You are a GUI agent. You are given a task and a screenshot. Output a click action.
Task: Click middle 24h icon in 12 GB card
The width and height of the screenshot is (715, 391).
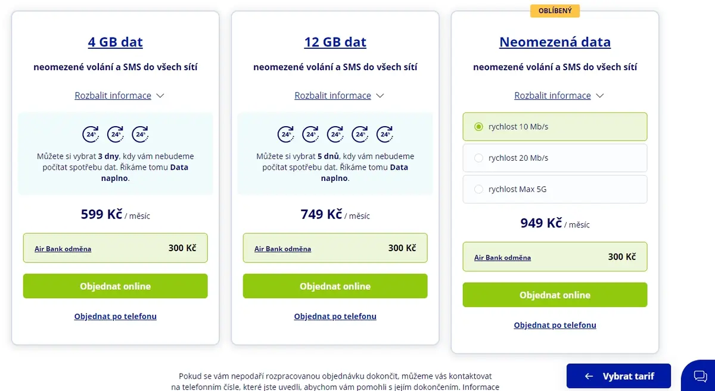click(x=335, y=134)
